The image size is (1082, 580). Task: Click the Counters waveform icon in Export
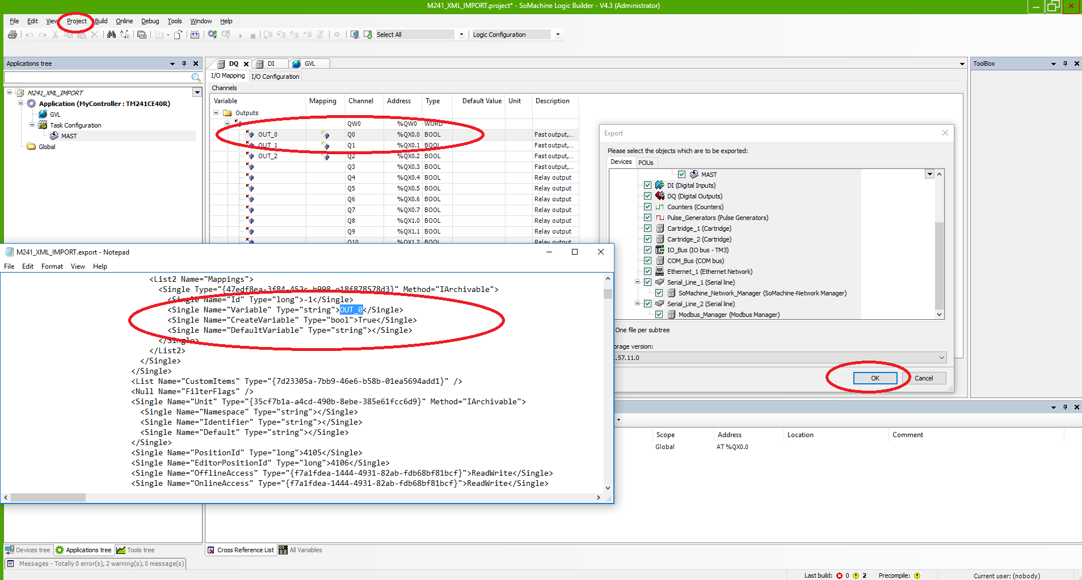tap(660, 207)
